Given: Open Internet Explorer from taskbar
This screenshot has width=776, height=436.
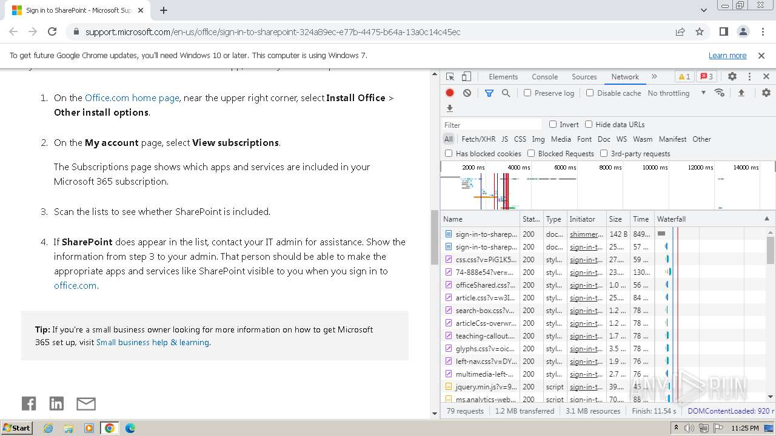Looking at the screenshot, I should pos(48,428).
